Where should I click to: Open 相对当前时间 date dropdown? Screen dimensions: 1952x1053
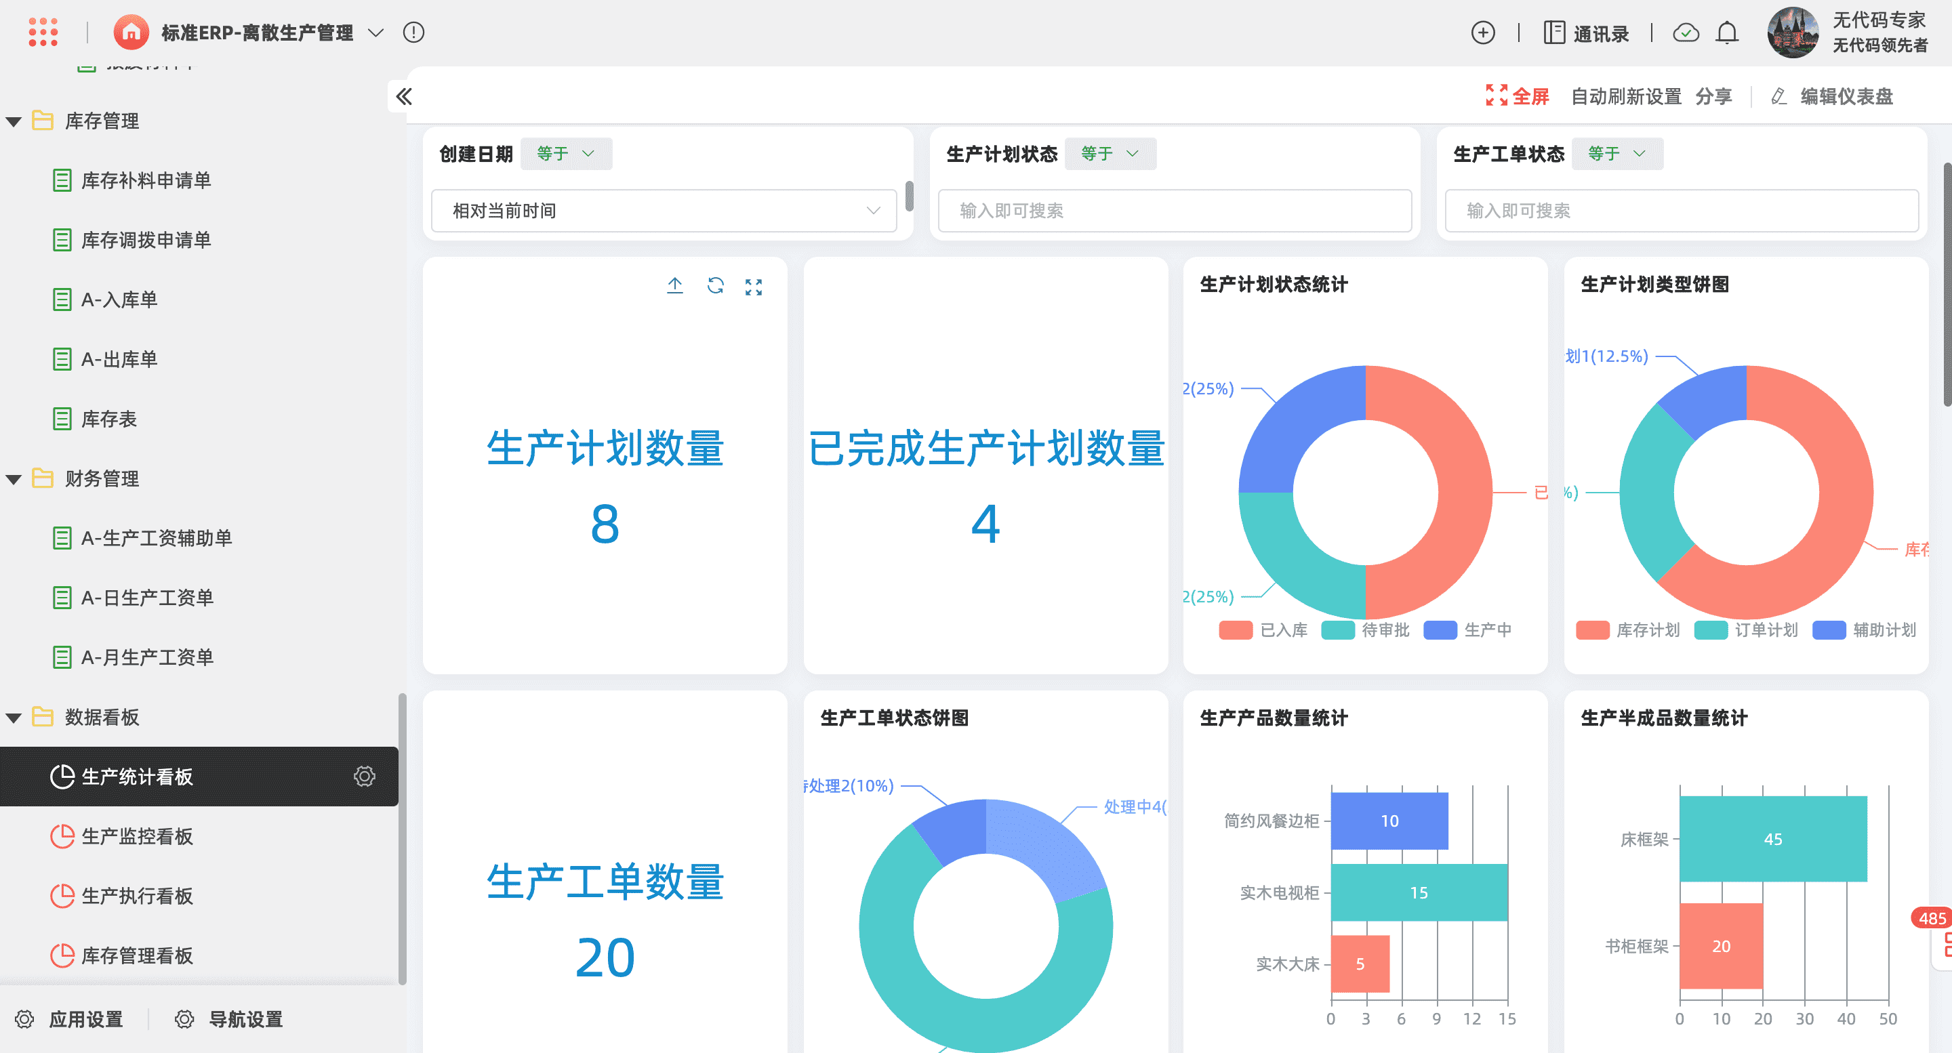[x=663, y=211]
